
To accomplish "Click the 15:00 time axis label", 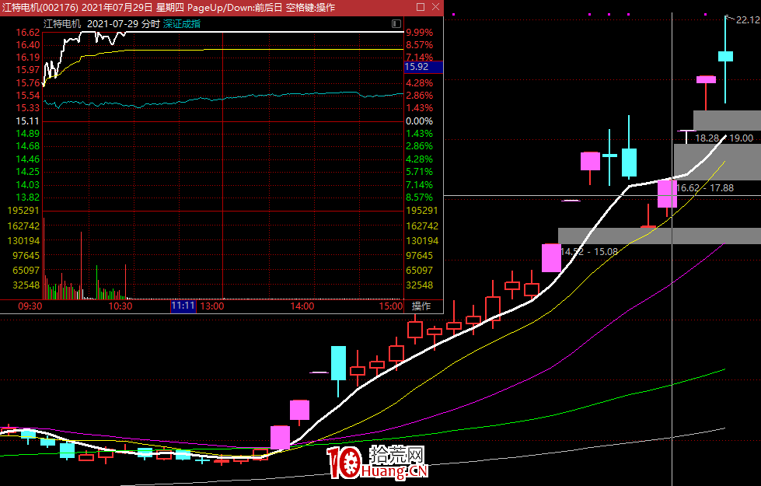I will (391, 306).
